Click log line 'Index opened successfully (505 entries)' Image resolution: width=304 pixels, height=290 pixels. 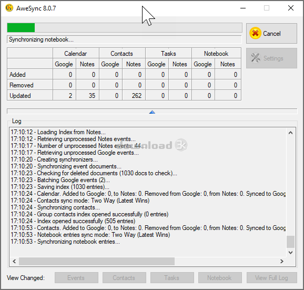pos(73,221)
